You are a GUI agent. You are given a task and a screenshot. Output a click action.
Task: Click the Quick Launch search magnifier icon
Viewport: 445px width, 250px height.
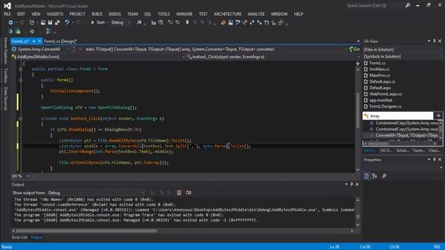(407, 6)
